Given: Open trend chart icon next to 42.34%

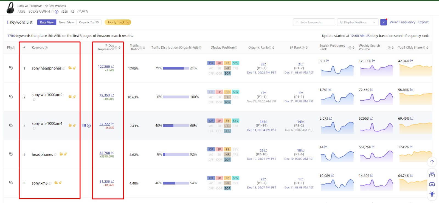Looking at the screenshot, I should tap(412, 61).
